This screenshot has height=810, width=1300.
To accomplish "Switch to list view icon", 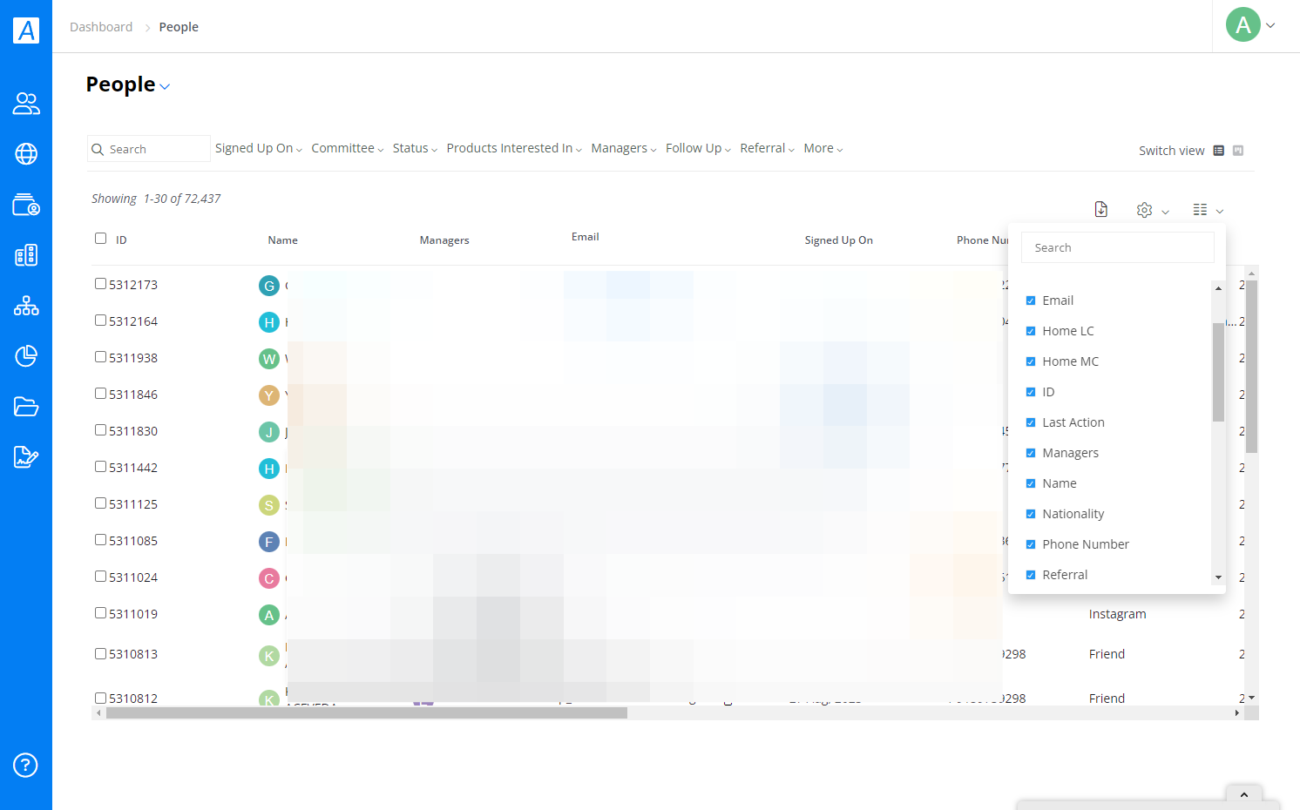I will point(1219,151).
